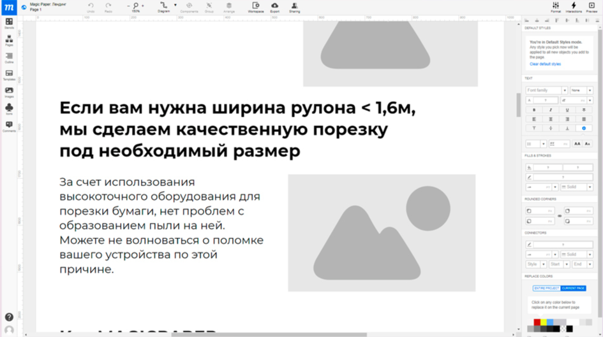Image resolution: width=603 pixels, height=337 pixels.
Task: Switch to Entire Project tab
Action: (546, 289)
